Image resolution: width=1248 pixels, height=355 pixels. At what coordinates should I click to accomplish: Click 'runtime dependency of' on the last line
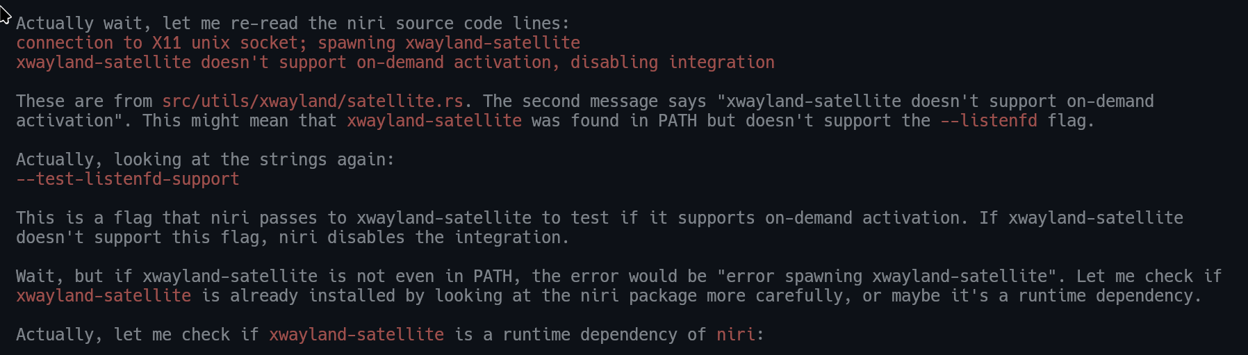pyautogui.click(x=605, y=335)
